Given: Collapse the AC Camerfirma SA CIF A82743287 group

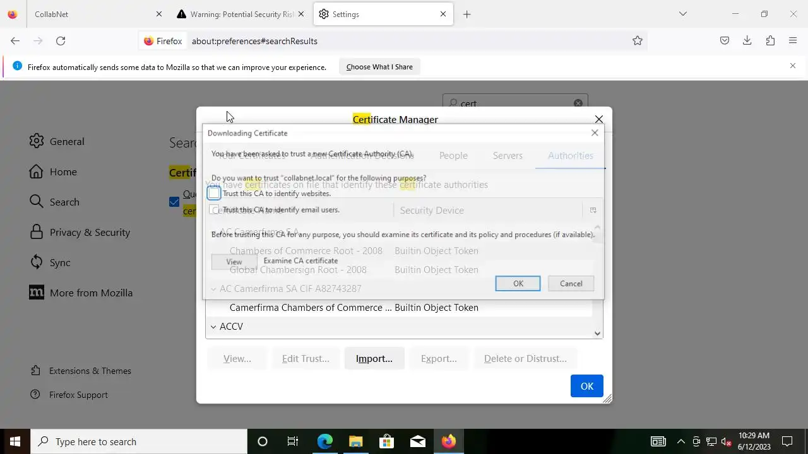Looking at the screenshot, I should coord(213,289).
